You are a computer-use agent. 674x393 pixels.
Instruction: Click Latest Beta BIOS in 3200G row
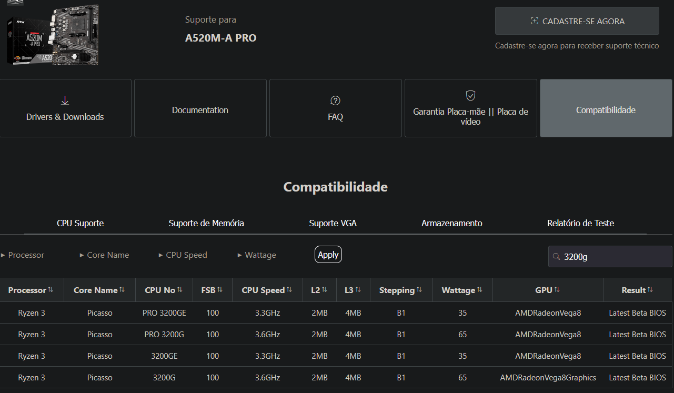pyautogui.click(x=638, y=378)
